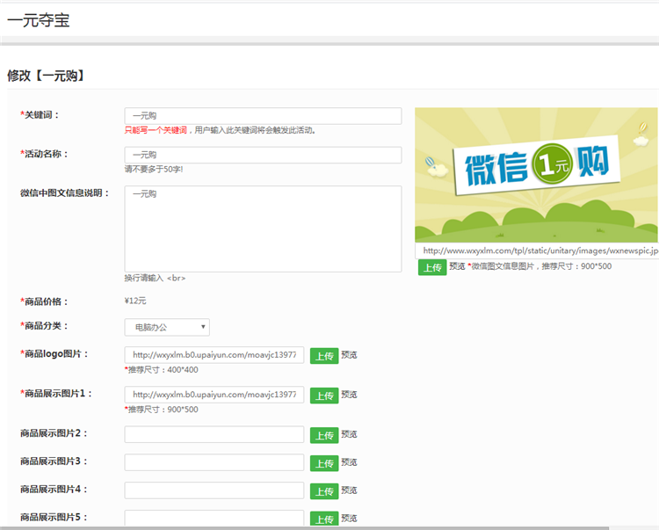
Task: Click the 推荐尺寸：400*400 hint
Action: tap(161, 369)
